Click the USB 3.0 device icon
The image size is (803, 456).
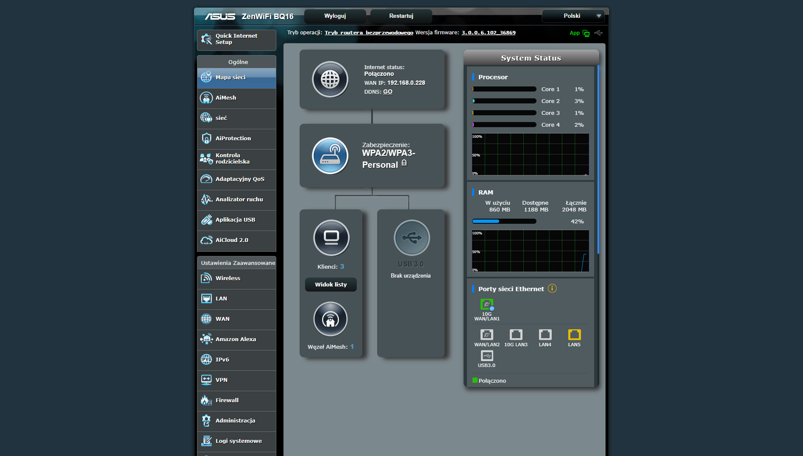tap(411, 238)
